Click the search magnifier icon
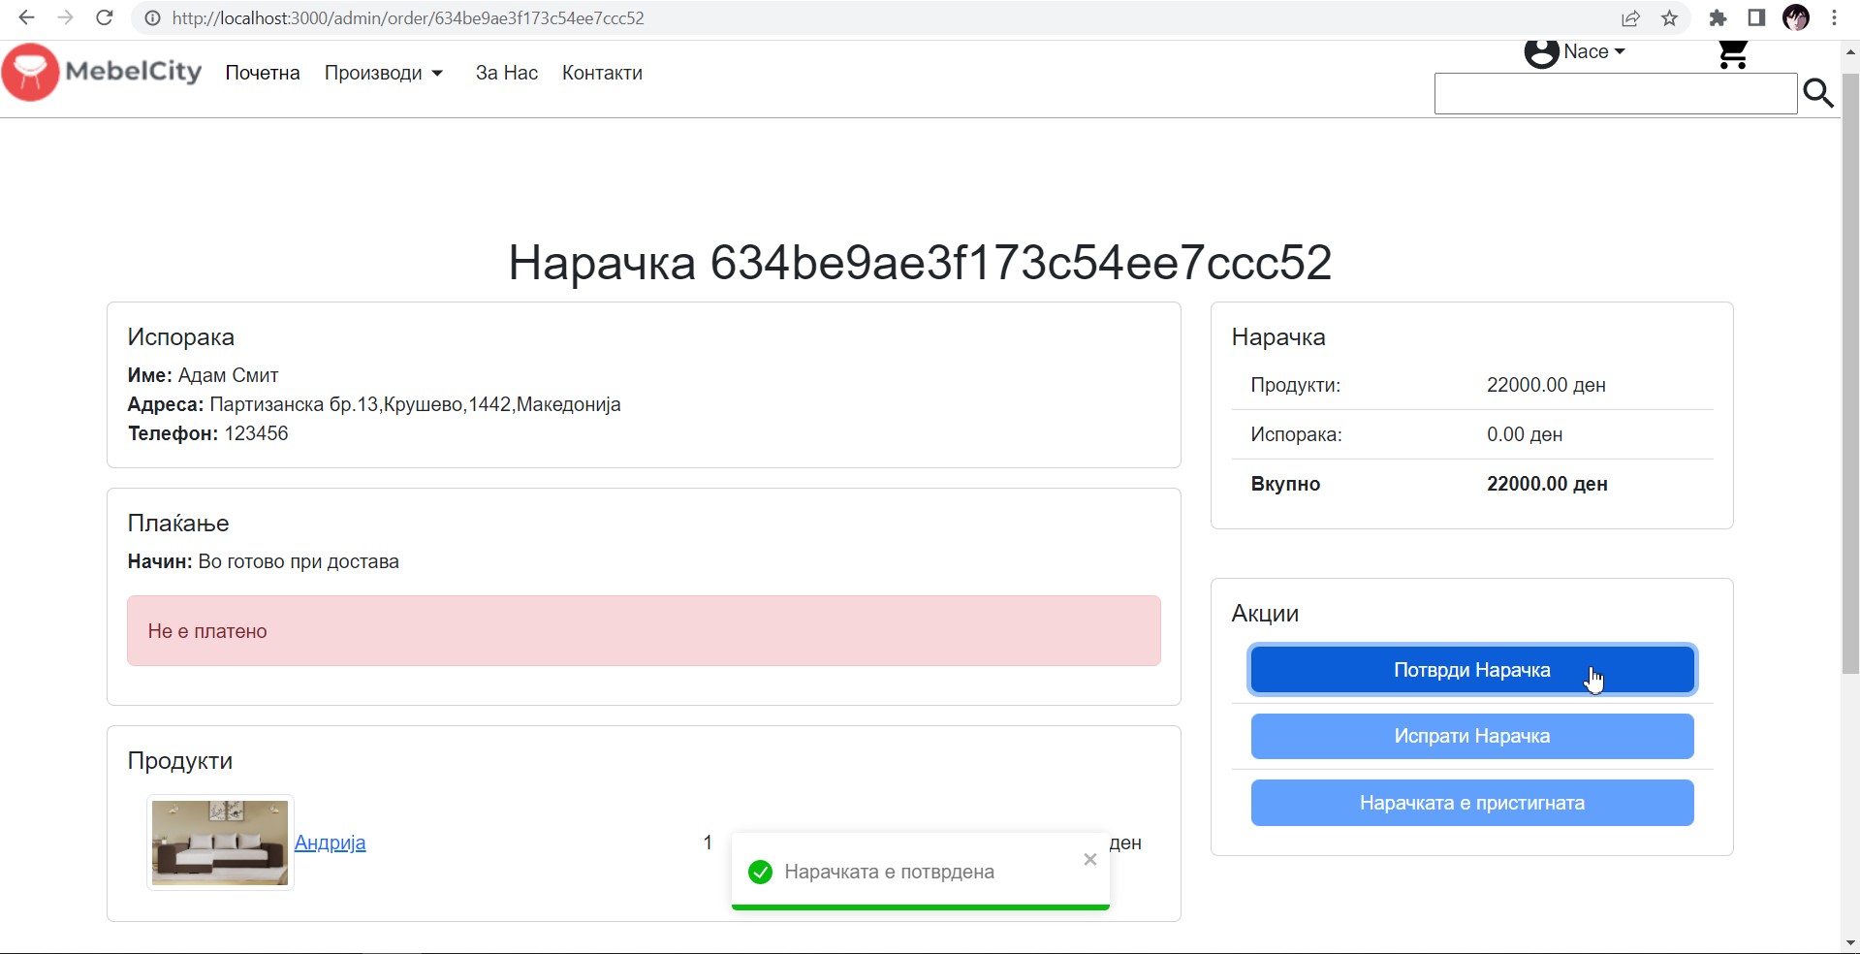The image size is (1860, 954). (x=1817, y=93)
